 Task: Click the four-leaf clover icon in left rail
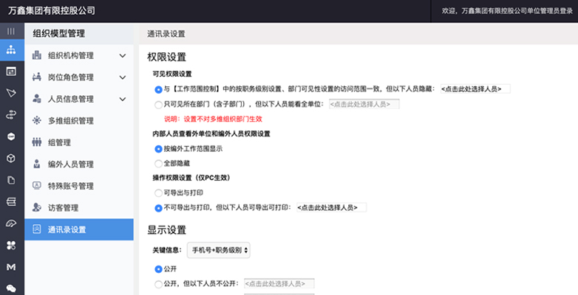click(11, 245)
